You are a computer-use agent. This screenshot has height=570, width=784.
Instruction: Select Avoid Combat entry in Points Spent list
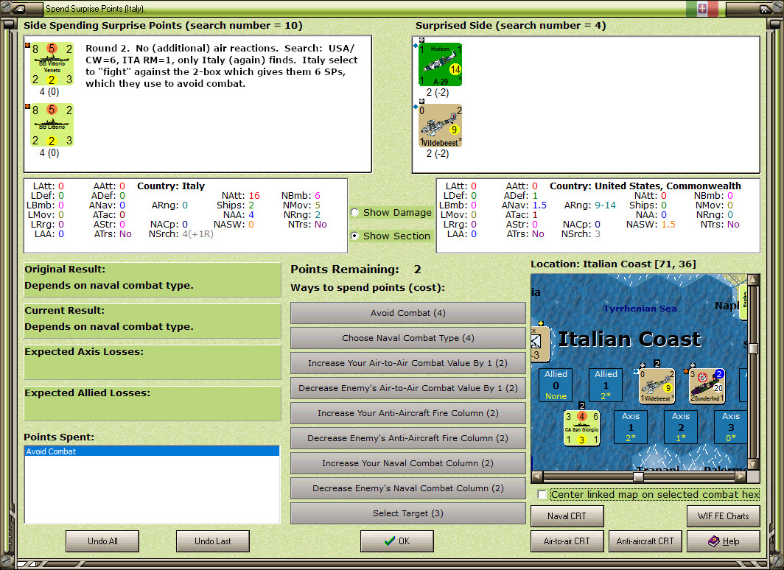tap(152, 451)
